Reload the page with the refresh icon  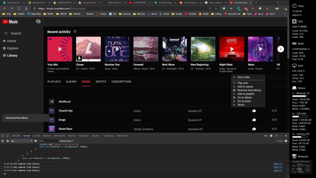point(19,9)
